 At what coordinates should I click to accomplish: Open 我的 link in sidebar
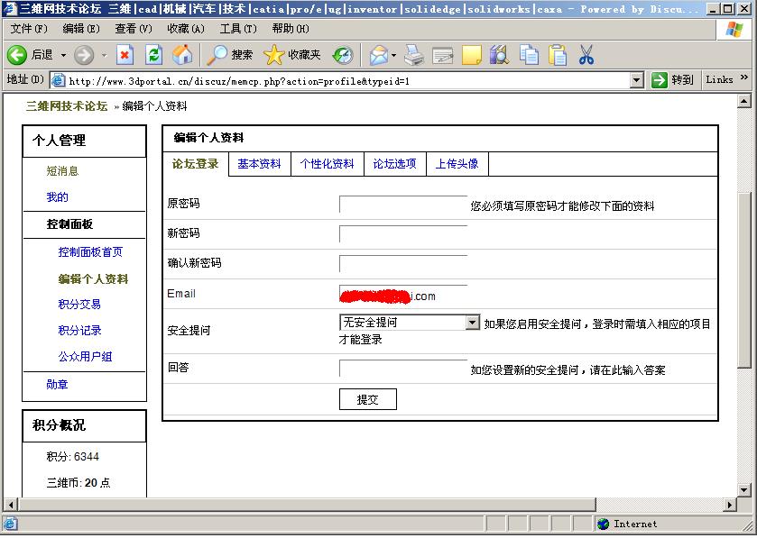pyautogui.click(x=57, y=196)
